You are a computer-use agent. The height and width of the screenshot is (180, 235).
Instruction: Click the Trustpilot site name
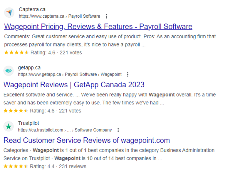28,123
